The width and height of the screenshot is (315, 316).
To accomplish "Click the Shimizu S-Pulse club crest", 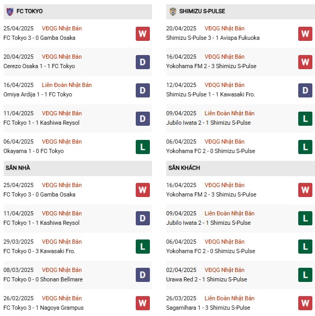I will [173, 11].
